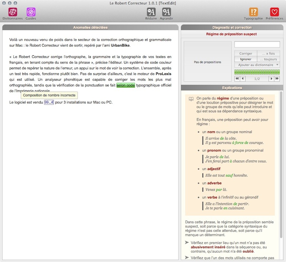Click the 'Anomalies détectées' panel header
This screenshot has width=286, height=262.
tap(90, 27)
